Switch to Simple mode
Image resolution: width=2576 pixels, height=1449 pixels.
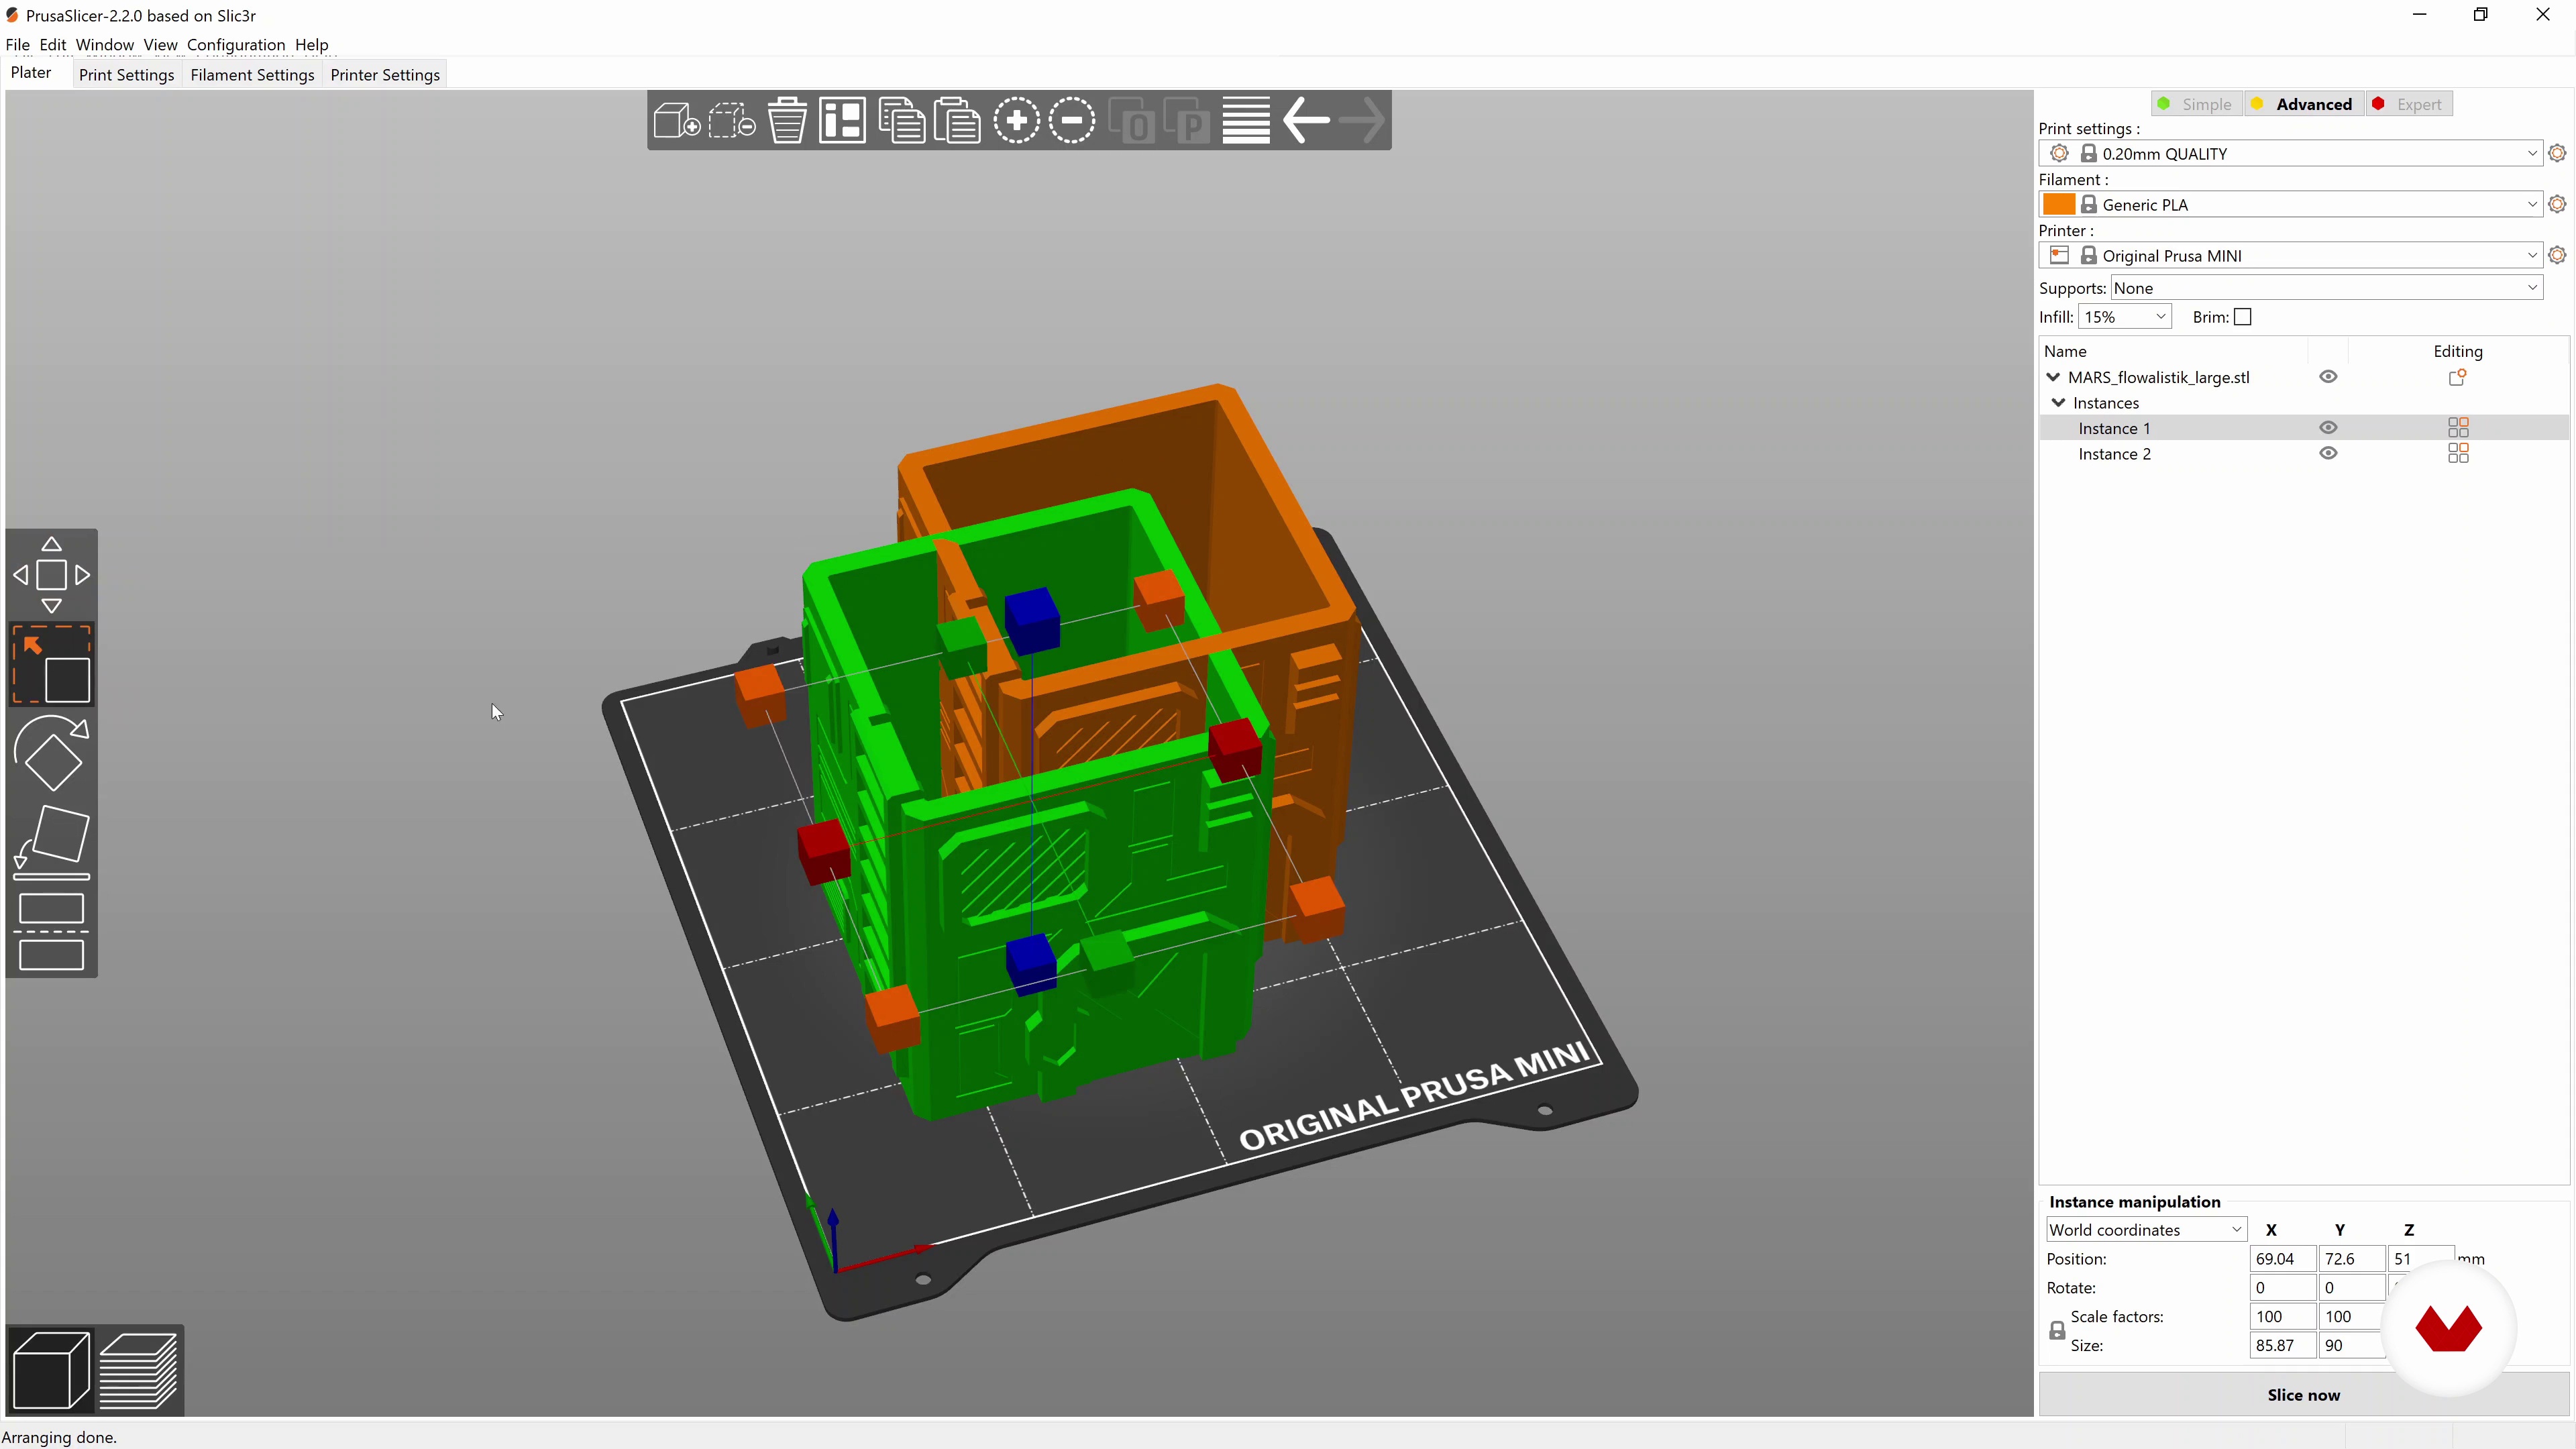point(2197,104)
